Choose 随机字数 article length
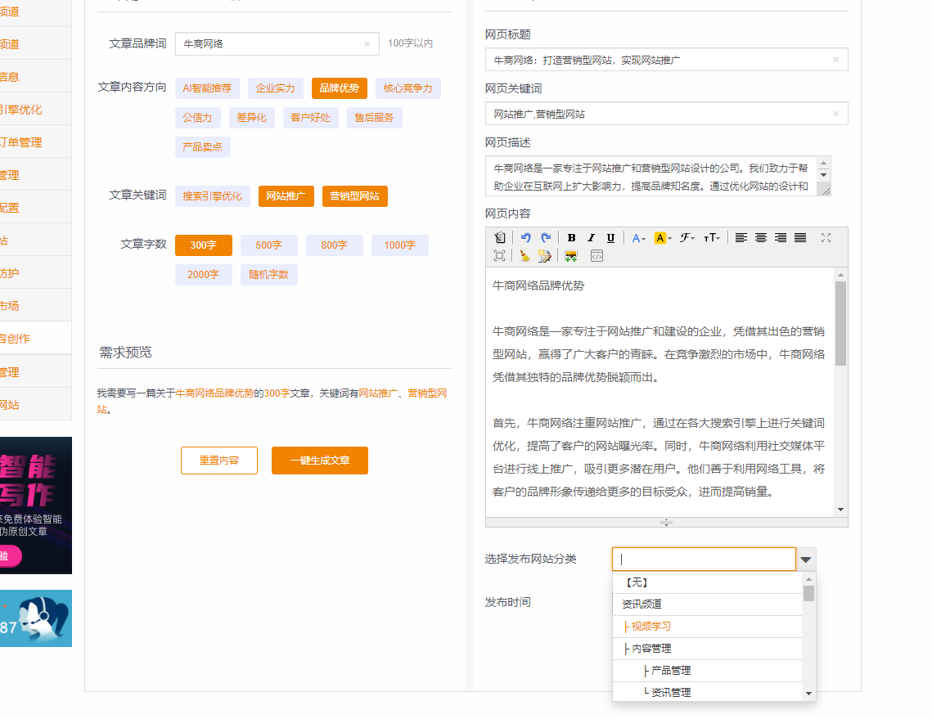932x719 pixels. click(x=268, y=275)
